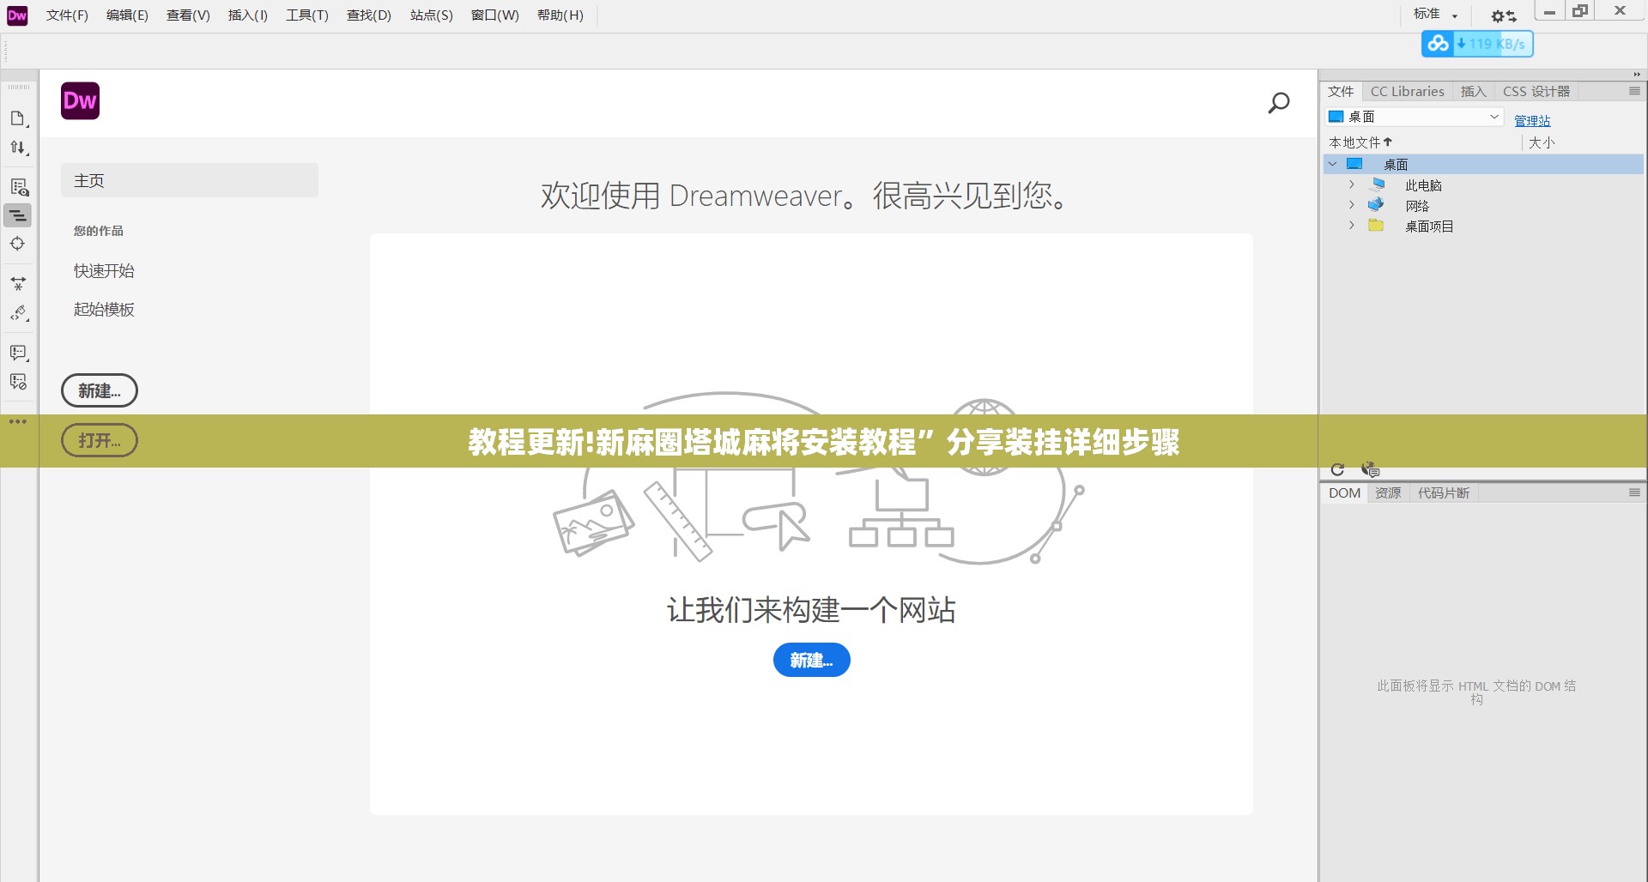Select the DOM panel tab
Screen dimensions: 1648x882
tap(1344, 492)
